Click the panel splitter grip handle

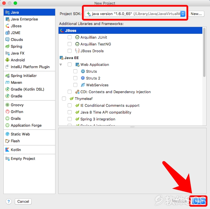click(132, 127)
